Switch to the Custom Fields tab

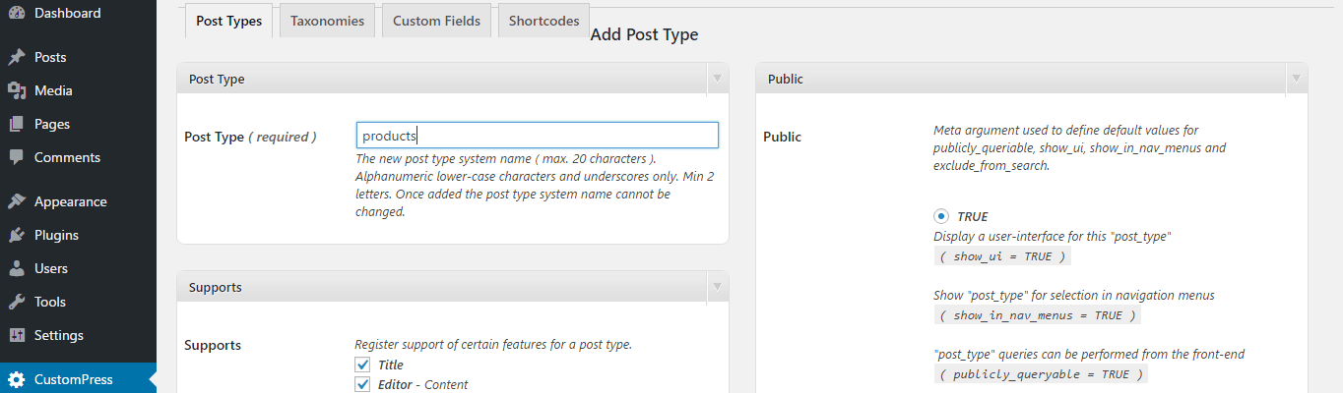click(x=436, y=21)
